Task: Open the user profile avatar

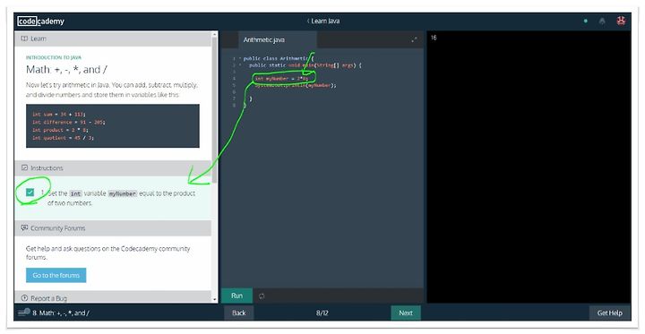Action: (621, 21)
